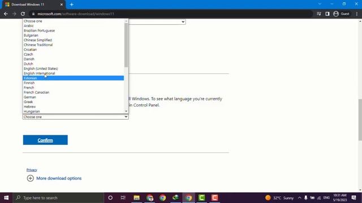Reload the Windows 11 download page
Screen dimensions: 362x203
(23, 14)
